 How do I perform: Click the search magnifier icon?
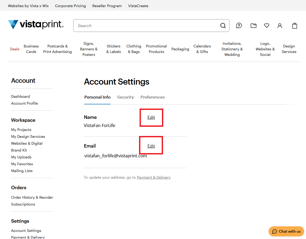(x=223, y=26)
